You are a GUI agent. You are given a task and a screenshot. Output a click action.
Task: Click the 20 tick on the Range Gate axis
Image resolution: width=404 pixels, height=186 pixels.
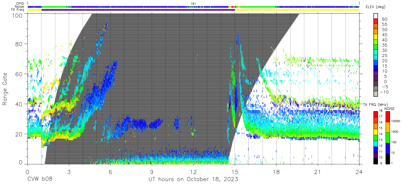click(x=19, y=134)
